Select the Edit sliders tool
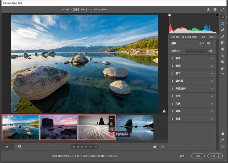Screen dimensions: 228x163 pyautogui.click(x=222, y=17)
